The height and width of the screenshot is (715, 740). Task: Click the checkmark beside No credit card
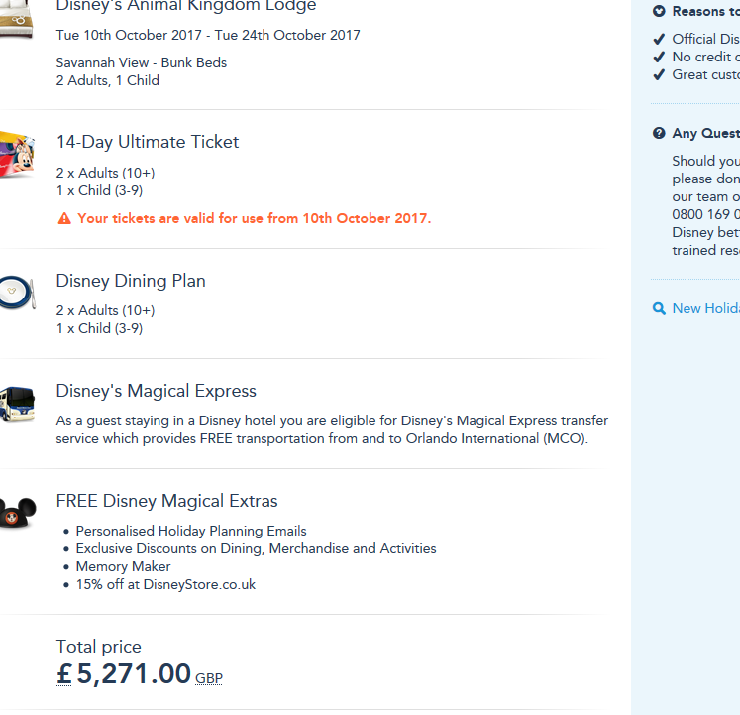[659, 58]
